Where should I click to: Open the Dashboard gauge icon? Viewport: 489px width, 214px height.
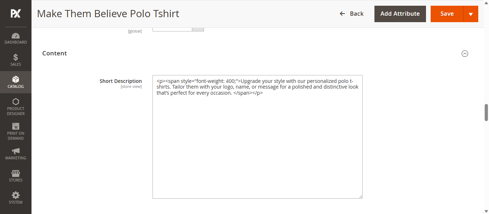point(16,36)
